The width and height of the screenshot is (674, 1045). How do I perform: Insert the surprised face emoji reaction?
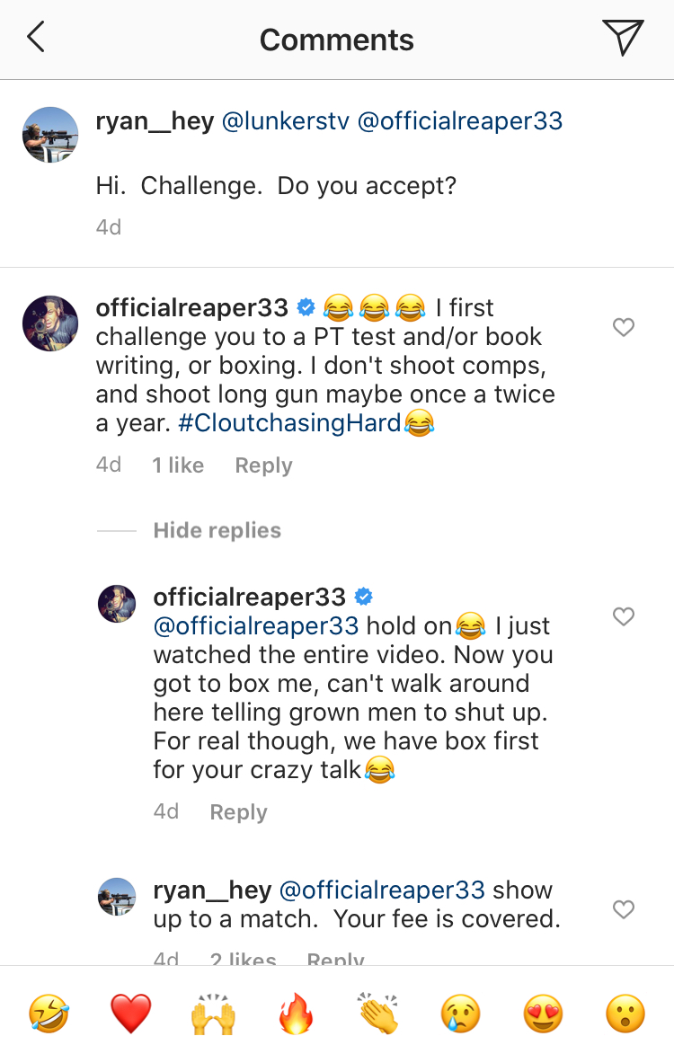pos(625,1014)
